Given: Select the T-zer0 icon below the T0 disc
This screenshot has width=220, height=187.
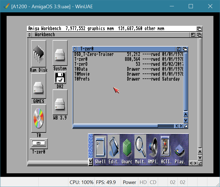Looking at the screenshot, I should coord(39,143).
